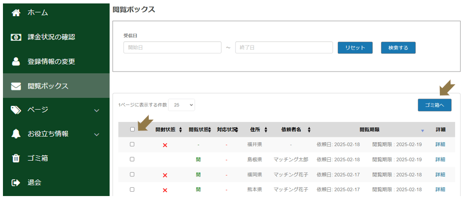Click the ゴミ箱へ button

(x=434, y=105)
